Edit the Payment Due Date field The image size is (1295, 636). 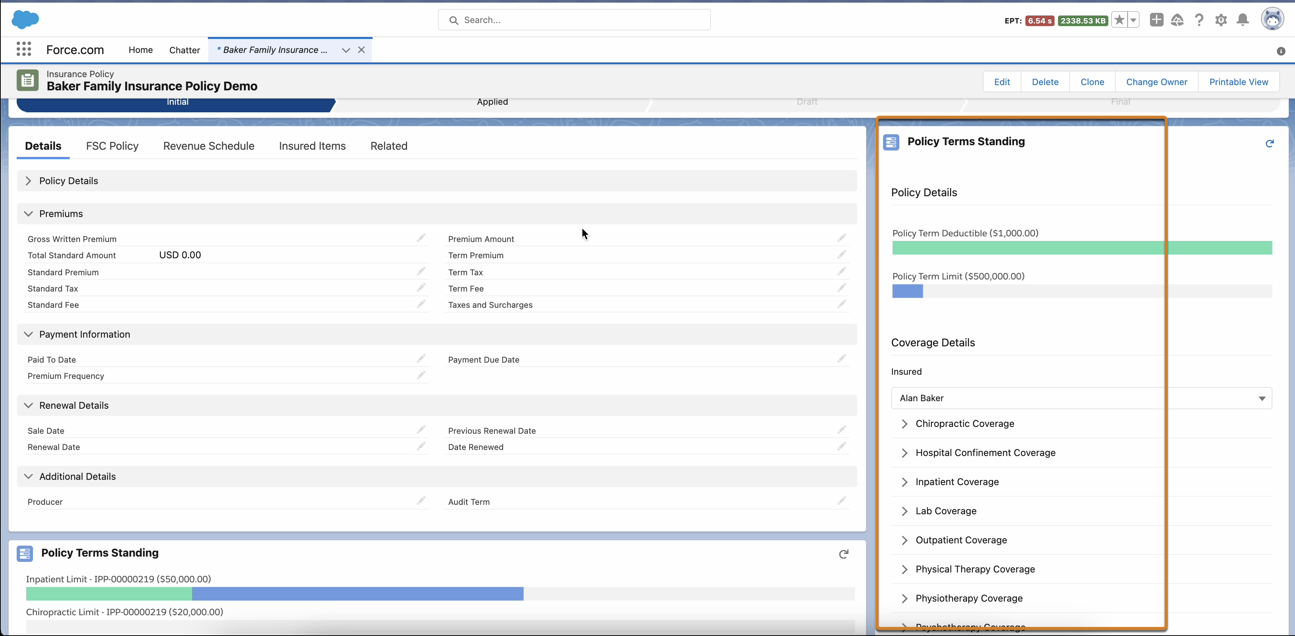[841, 358]
